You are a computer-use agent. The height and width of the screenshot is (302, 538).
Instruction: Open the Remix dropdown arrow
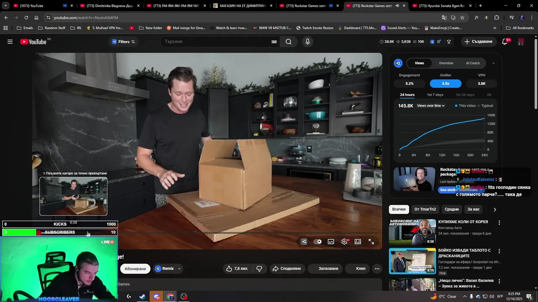[x=179, y=268]
